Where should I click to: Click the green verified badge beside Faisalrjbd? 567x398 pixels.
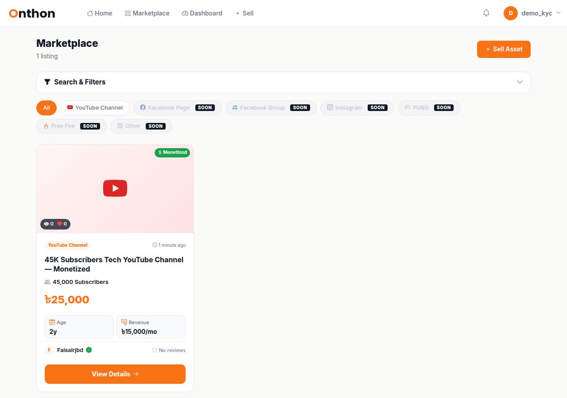[x=89, y=350]
